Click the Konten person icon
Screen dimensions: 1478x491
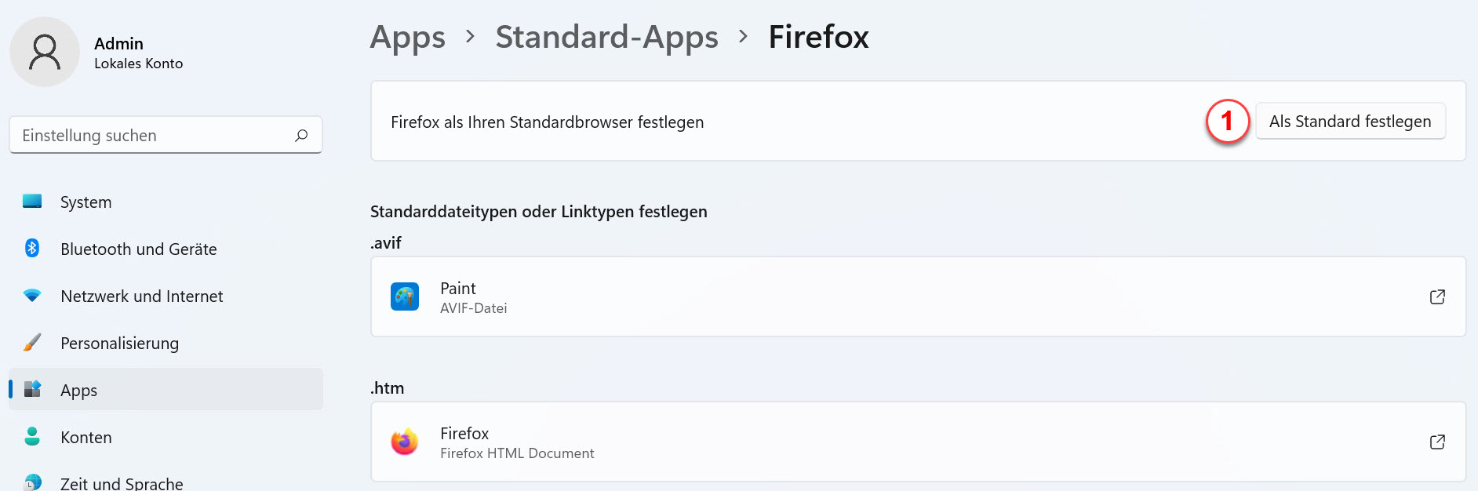click(x=32, y=437)
